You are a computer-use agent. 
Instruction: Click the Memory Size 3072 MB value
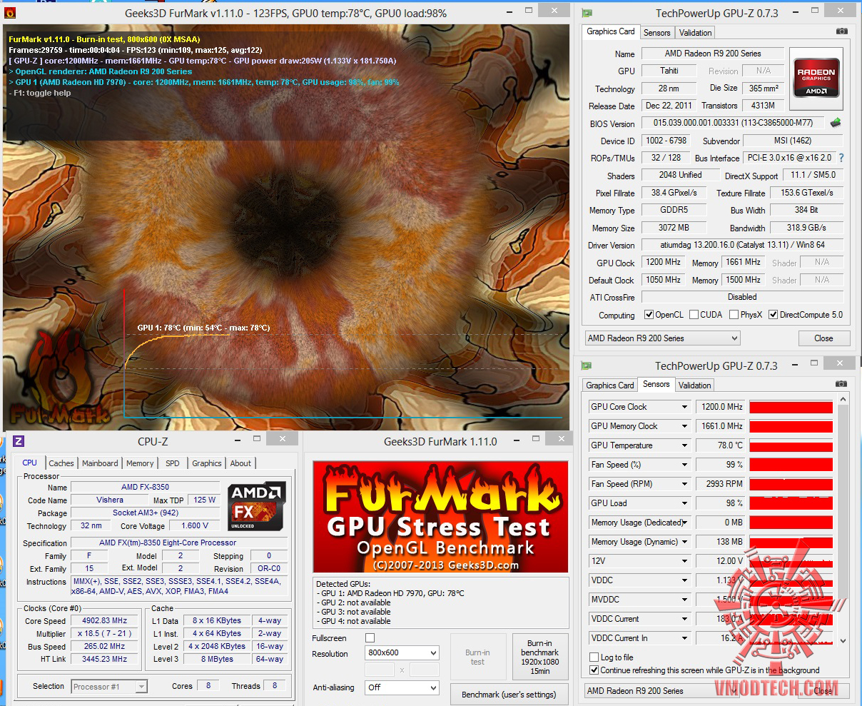click(x=674, y=228)
